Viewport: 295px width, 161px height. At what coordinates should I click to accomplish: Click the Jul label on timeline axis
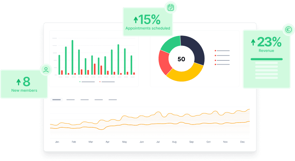(x=157, y=142)
